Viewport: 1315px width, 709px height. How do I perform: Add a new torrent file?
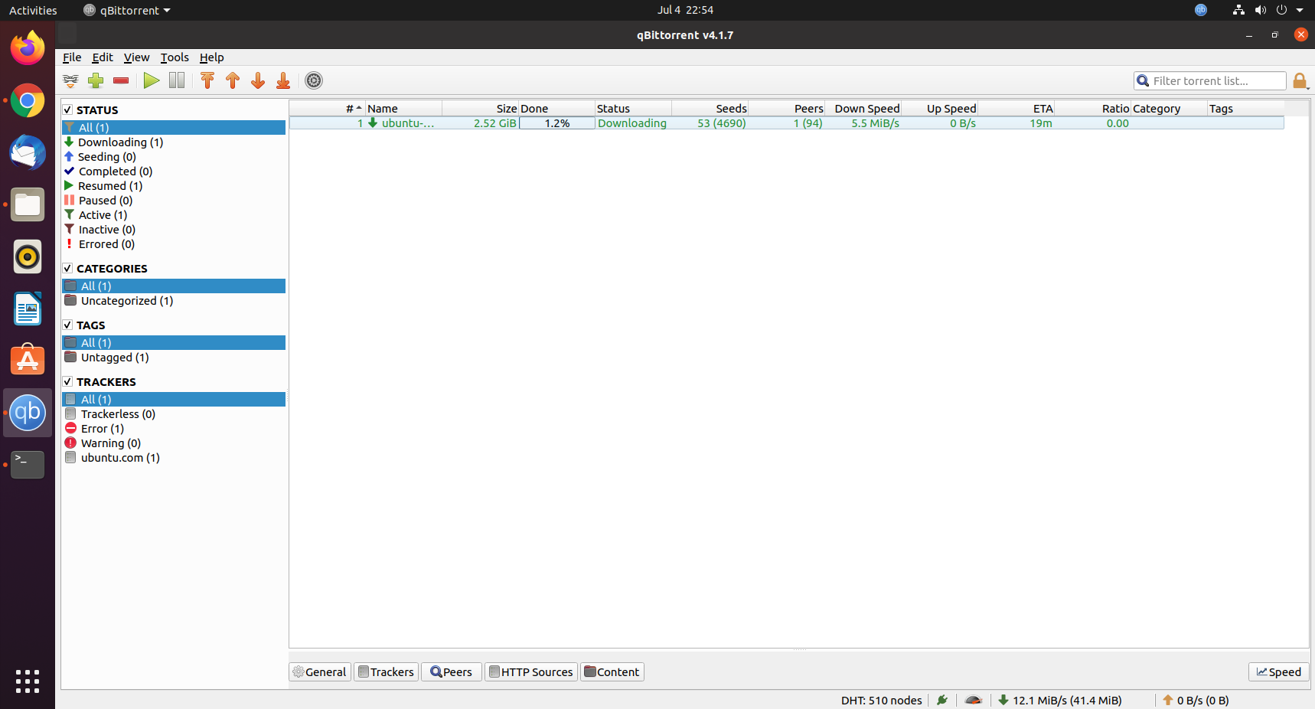pos(96,80)
